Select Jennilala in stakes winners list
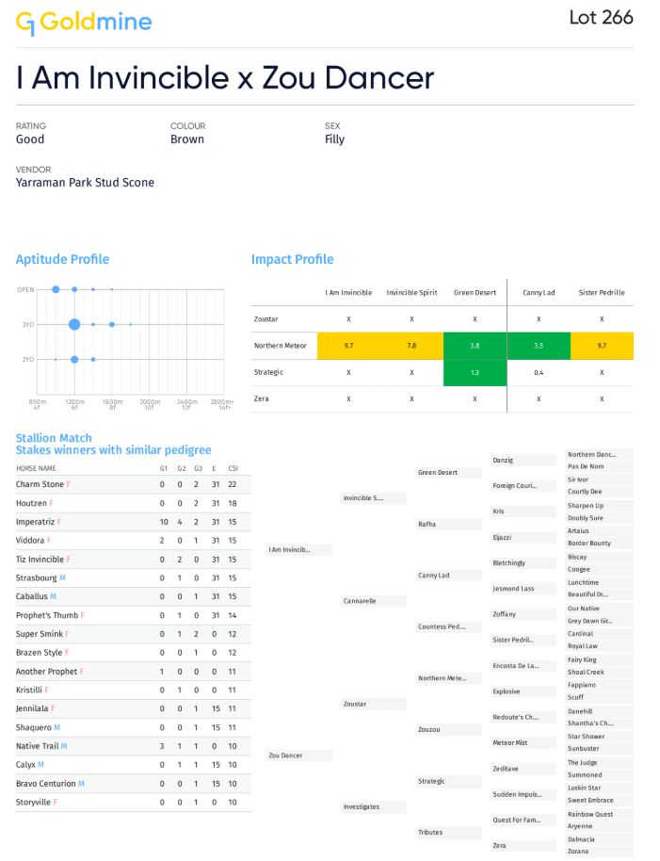The width and height of the screenshot is (660, 861). (x=32, y=708)
